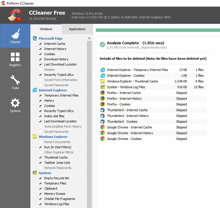
Task: Click the CCleaner logo in header
Action: [15, 15]
